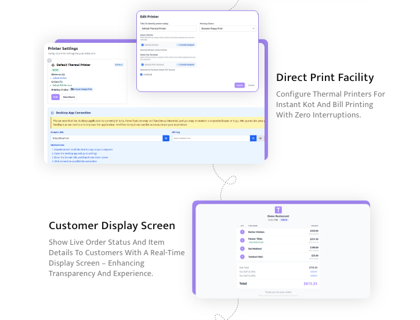Click the printer icon beside Default Thermal Printer
Screen dimensions: 420x320
click(x=53, y=65)
